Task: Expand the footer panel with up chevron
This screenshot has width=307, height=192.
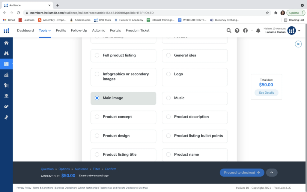Action: coord(272,172)
